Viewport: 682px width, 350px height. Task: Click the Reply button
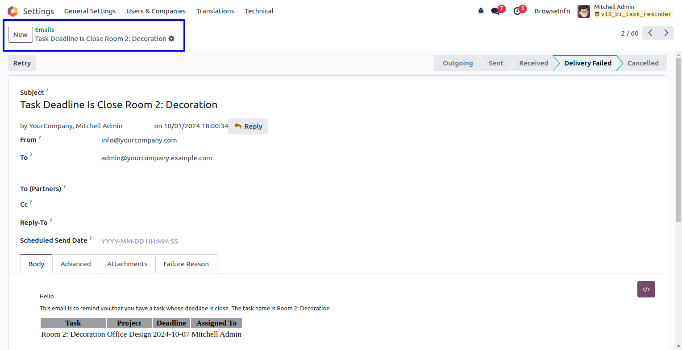[248, 126]
